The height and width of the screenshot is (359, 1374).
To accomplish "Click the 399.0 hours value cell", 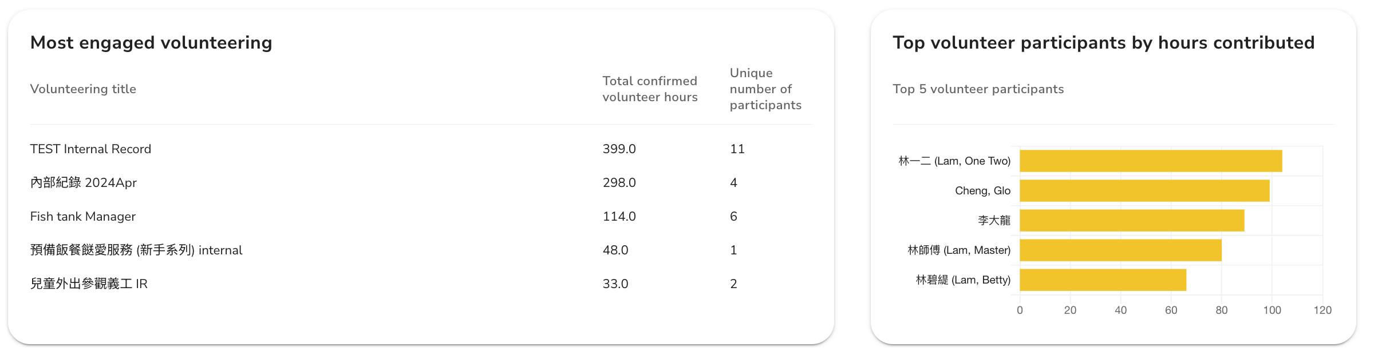I will pyautogui.click(x=619, y=149).
